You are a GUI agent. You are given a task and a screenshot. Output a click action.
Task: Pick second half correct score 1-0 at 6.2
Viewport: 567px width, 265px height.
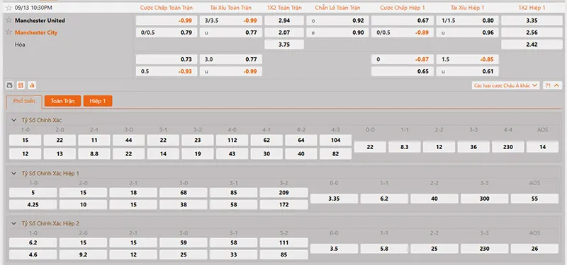coord(33,242)
